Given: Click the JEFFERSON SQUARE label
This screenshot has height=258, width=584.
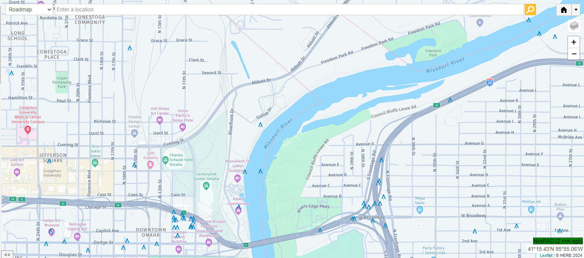Looking at the screenshot, I should [53, 158].
